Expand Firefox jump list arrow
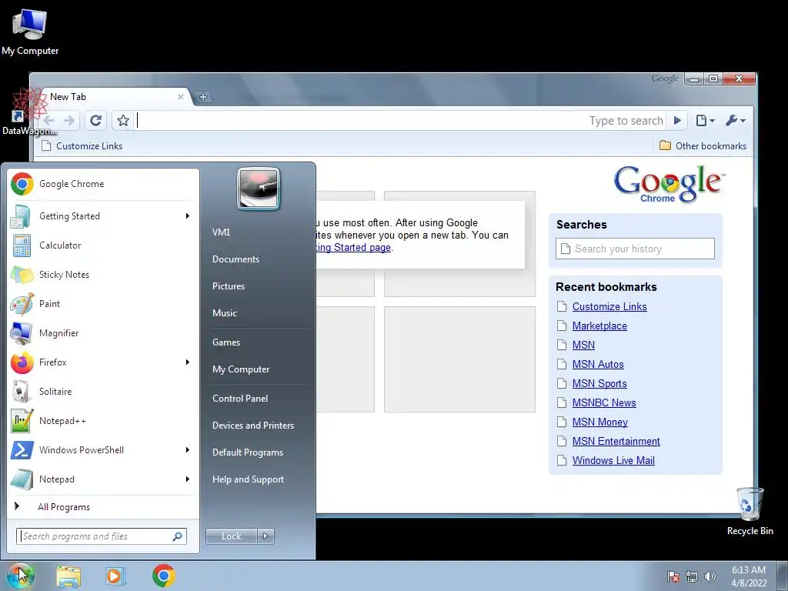The image size is (788, 591). tap(188, 362)
